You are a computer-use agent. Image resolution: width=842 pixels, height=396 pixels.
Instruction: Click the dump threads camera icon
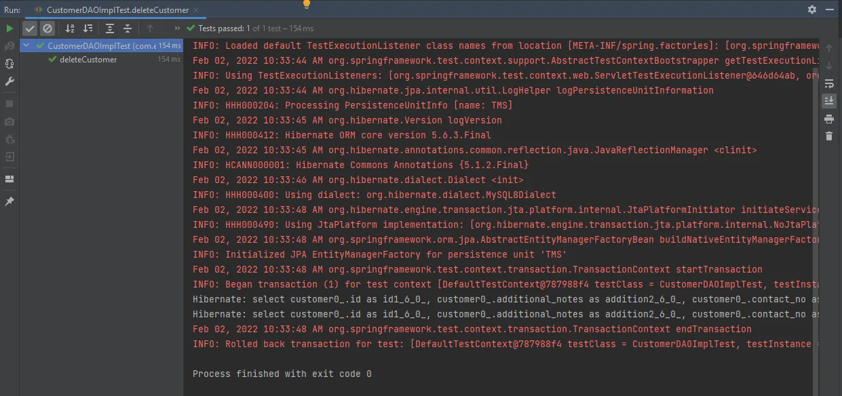[9, 121]
